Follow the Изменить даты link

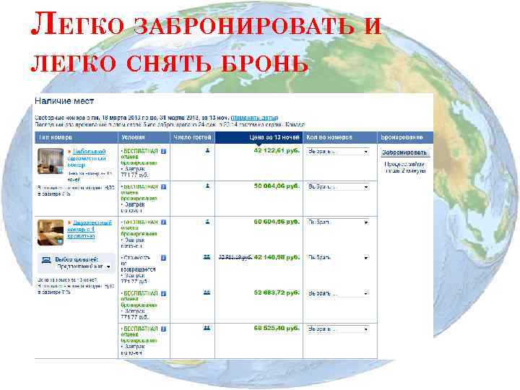pos(255,118)
